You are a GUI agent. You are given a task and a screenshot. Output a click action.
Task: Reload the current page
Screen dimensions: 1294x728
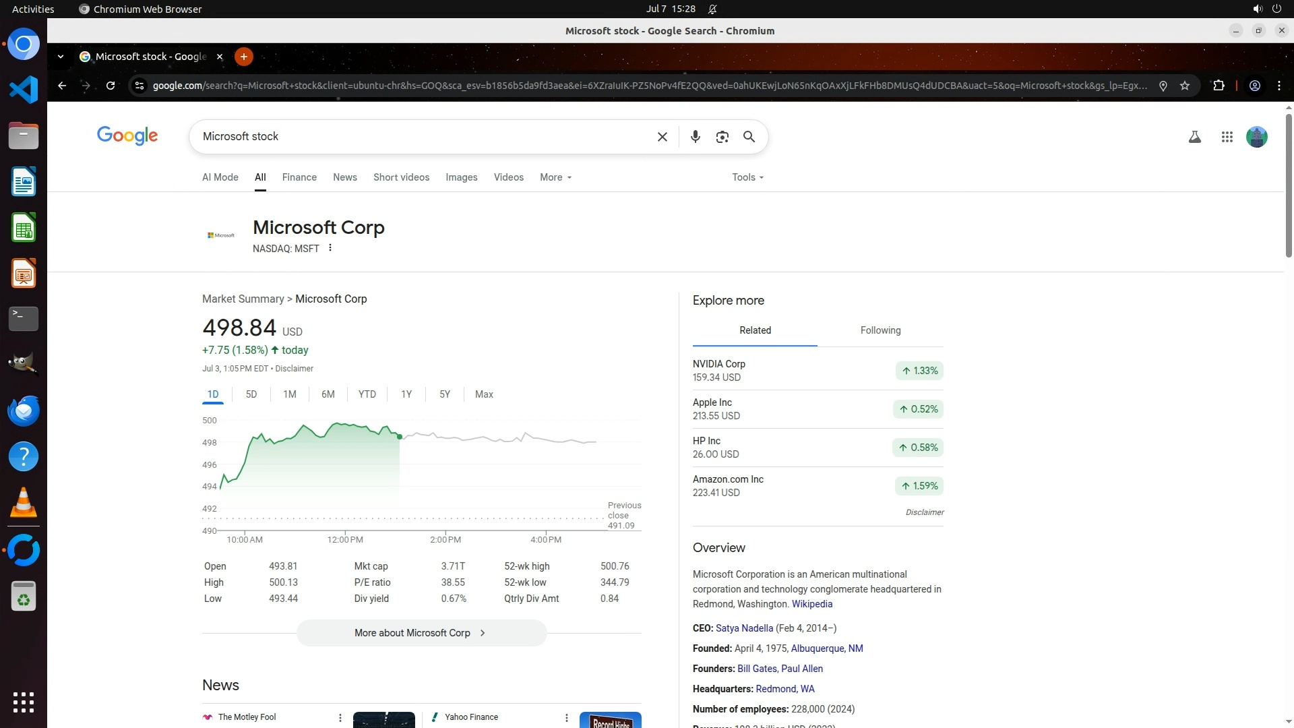[x=111, y=86]
